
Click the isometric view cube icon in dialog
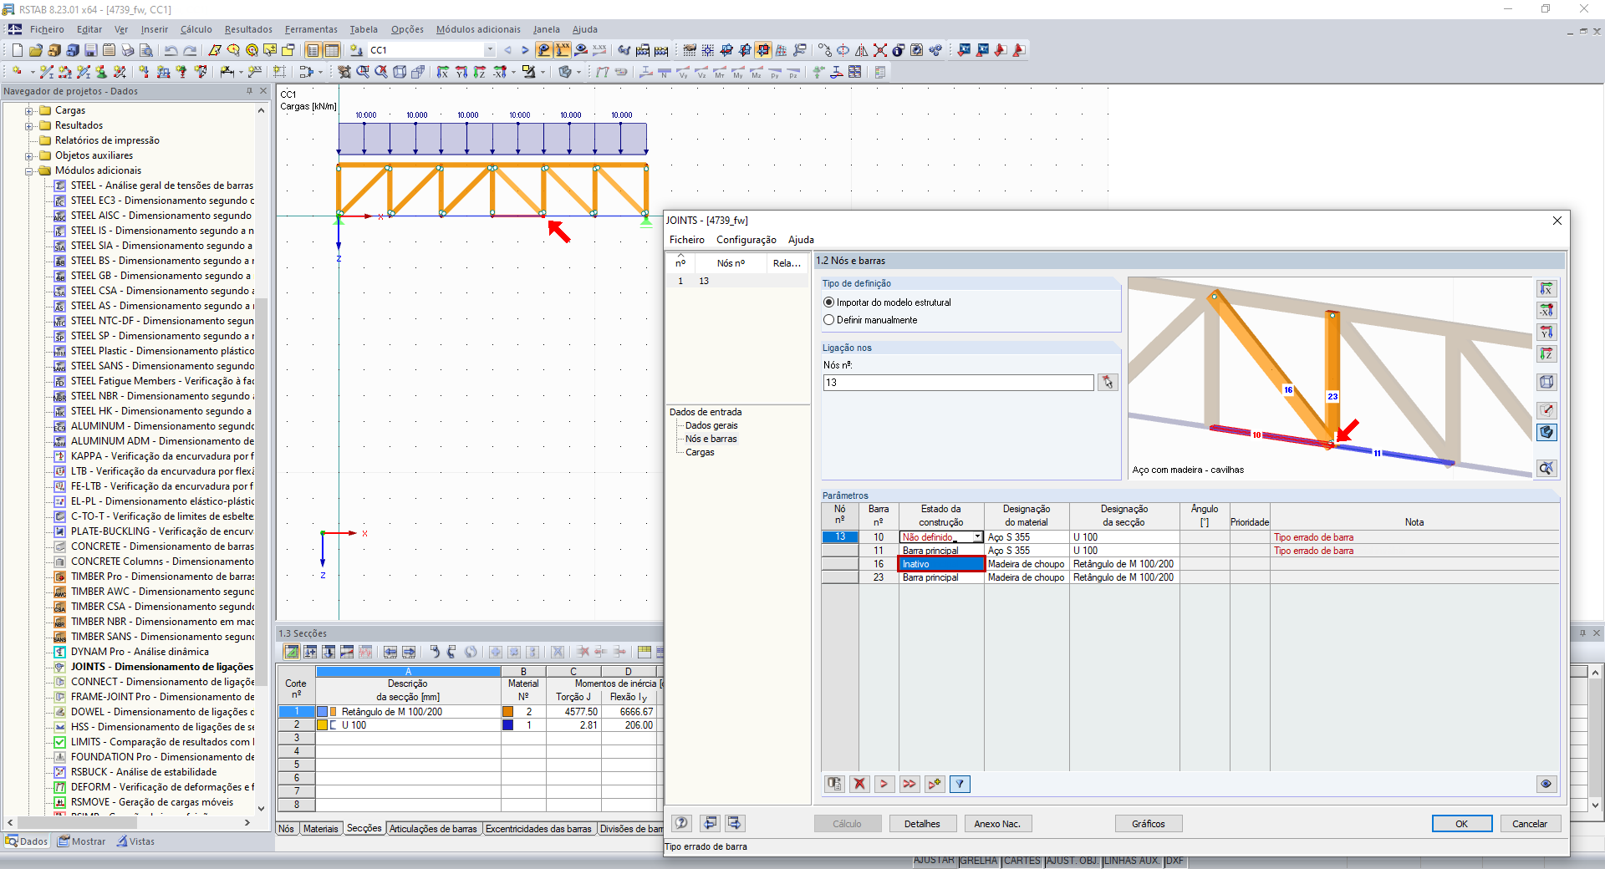tap(1546, 382)
